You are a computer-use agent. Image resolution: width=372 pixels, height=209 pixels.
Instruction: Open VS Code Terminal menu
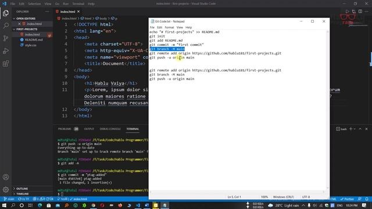point(78,4)
